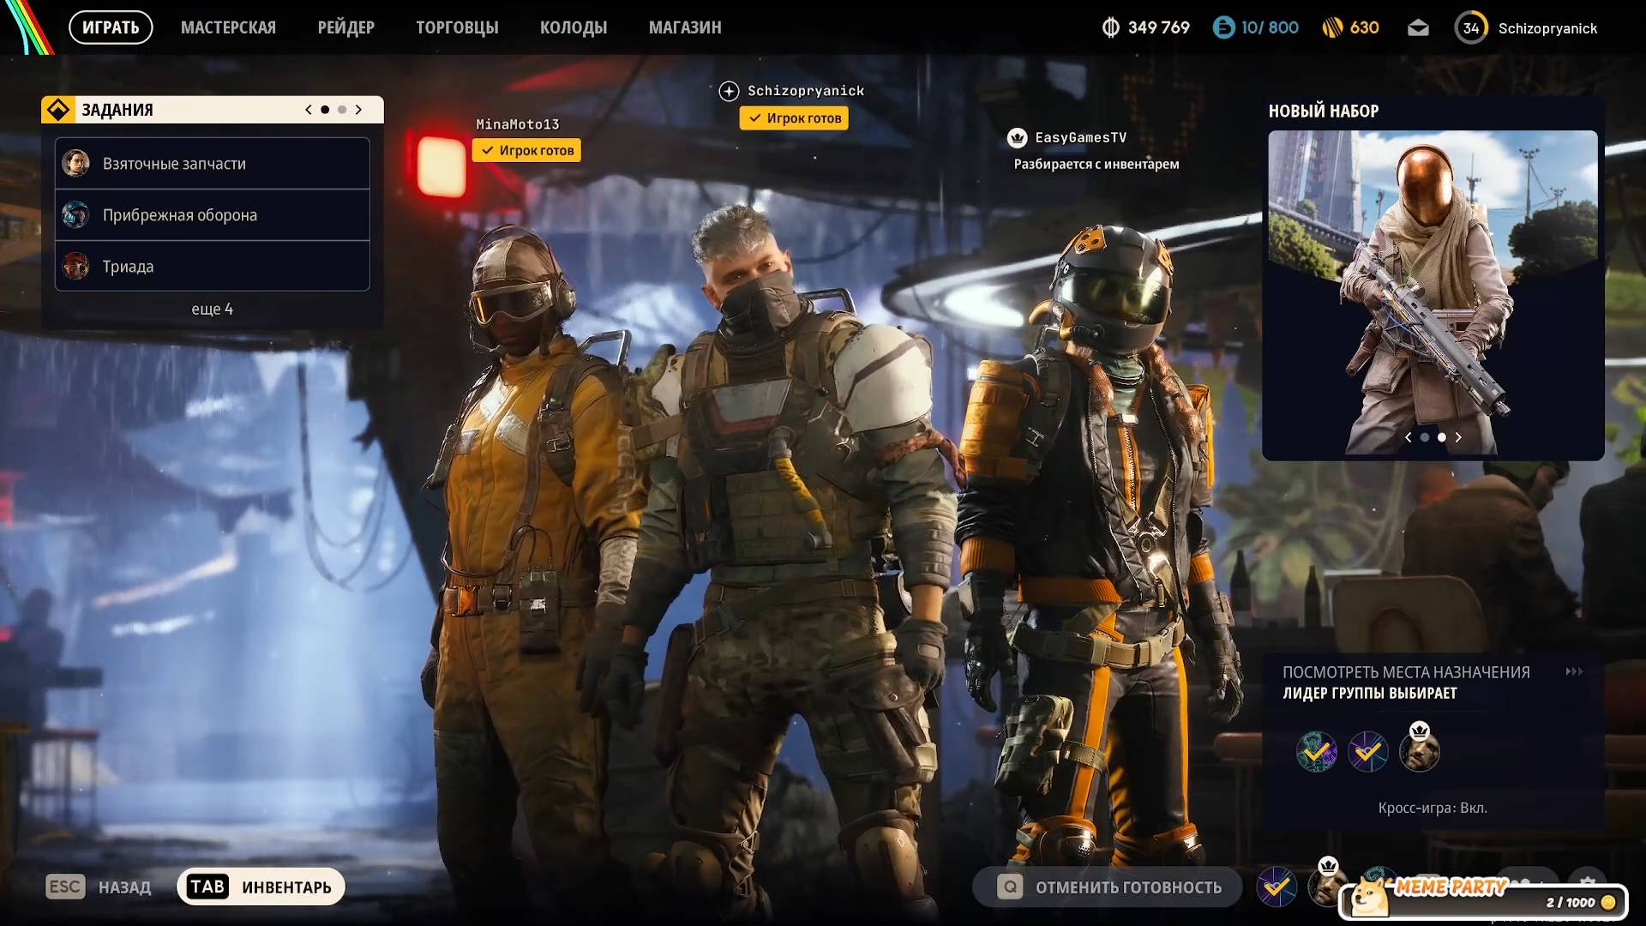Show previous quests page with left arrow
This screenshot has width=1646, height=926.
(309, 110)
